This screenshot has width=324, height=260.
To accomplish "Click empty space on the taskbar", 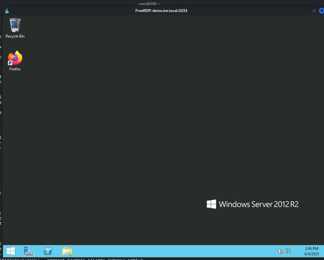I will (173, 251).
